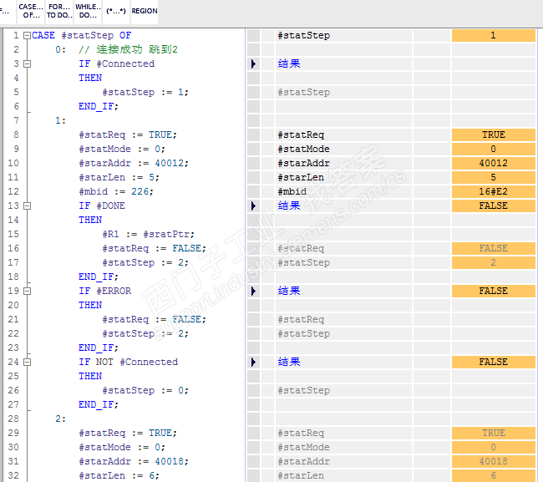Image resolution: width=543 pixels, height=482 pixels.
Task: Click the monitor name #mbid
Action: [x=292, y=192]
